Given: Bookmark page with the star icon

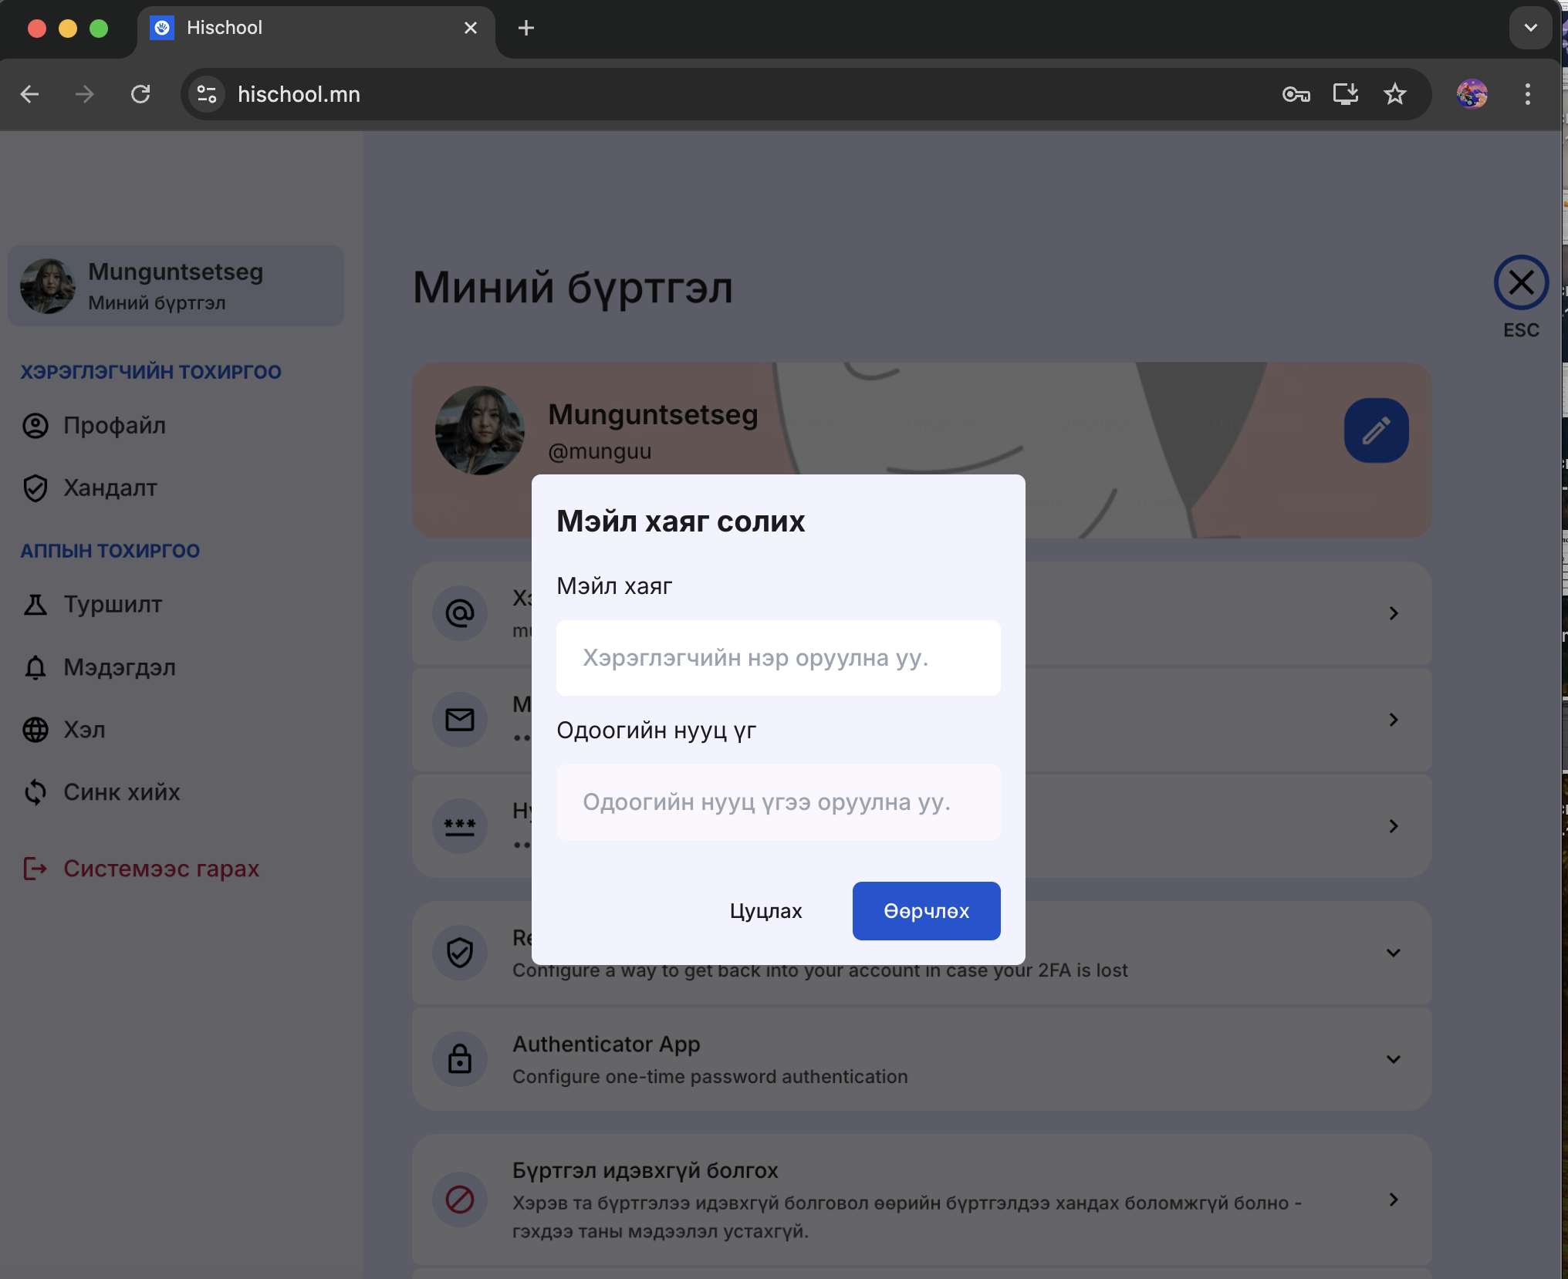Looking at the screenshot, I should pos(1394,94).
